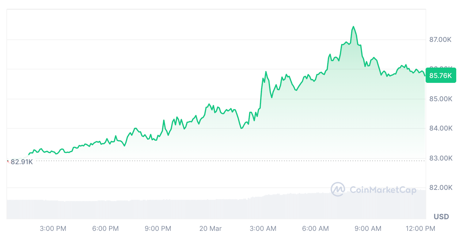Click the USD currency label
This screenshot has height=244, width=459.
pos(441,217)
